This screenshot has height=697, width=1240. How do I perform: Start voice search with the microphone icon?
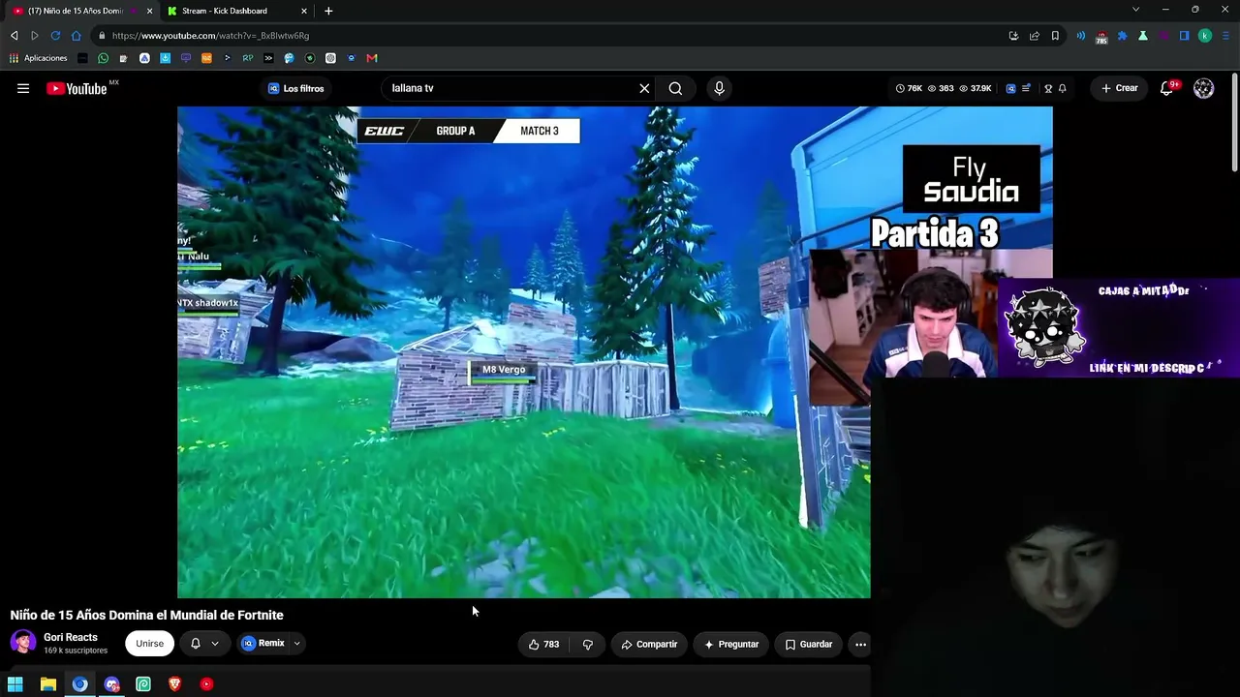point(719,88)
